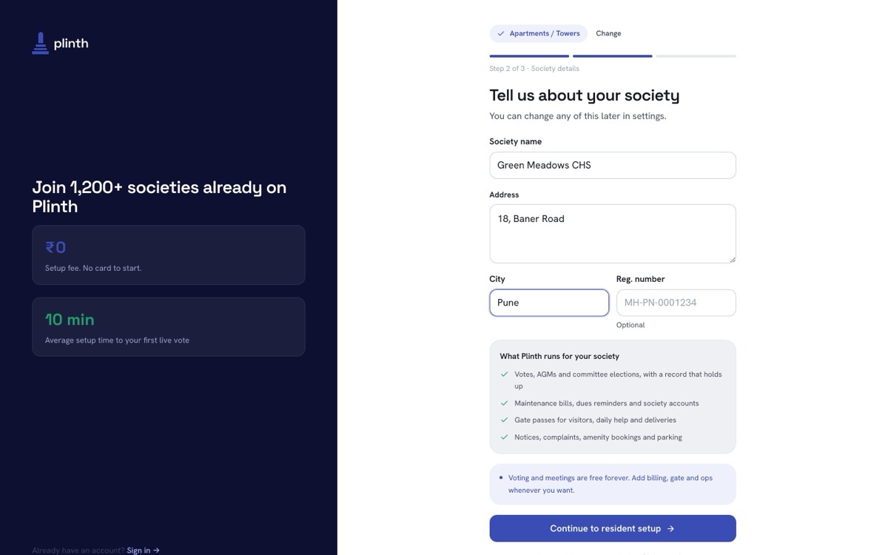The image size is (888, 555).
Task: Click the 10 min setup time card
Action: 169,327
